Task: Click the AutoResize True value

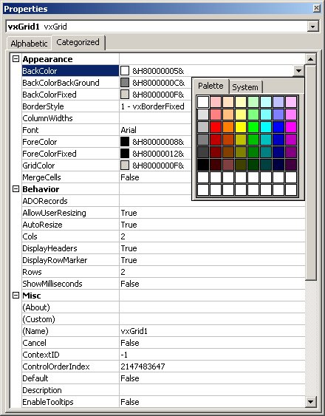Action: [x=129, y=225]
